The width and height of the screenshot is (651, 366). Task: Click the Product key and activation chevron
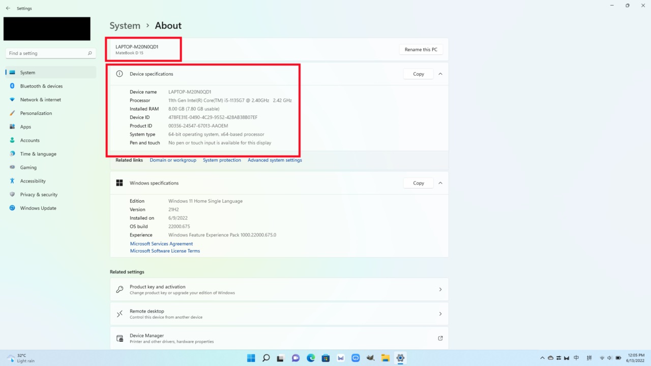click(440, 289)
